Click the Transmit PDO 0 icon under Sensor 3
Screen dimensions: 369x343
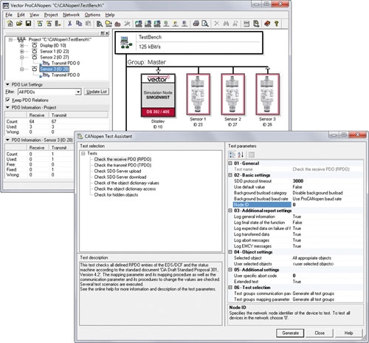click(46, 75)
